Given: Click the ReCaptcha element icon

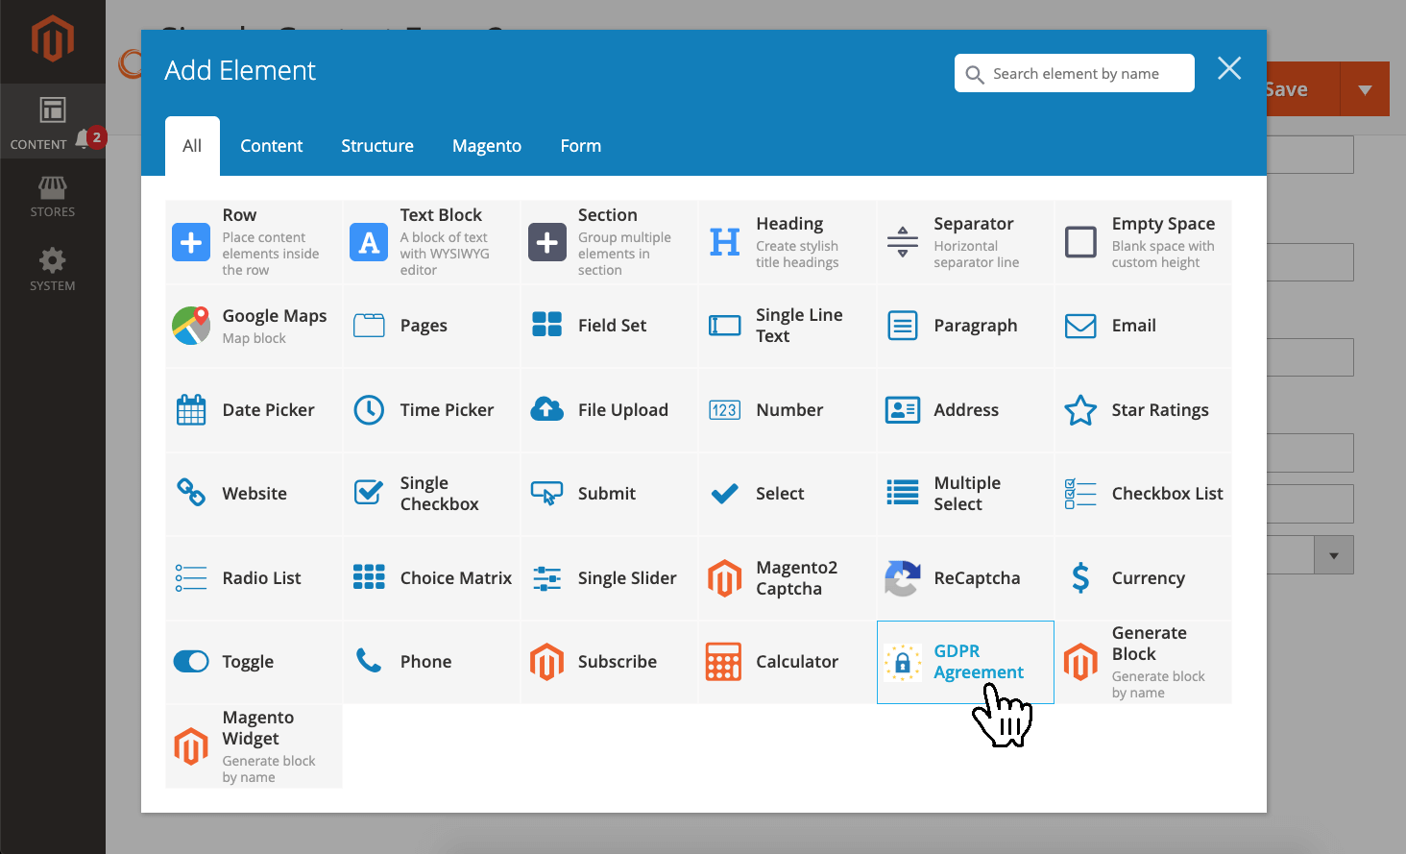Looking at the screenshot, I should (902, 578).
